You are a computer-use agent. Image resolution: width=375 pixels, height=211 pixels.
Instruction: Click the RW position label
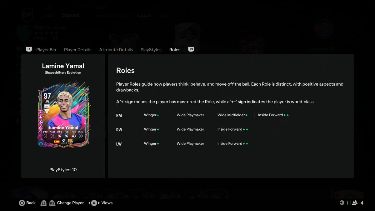coord(119,130)
